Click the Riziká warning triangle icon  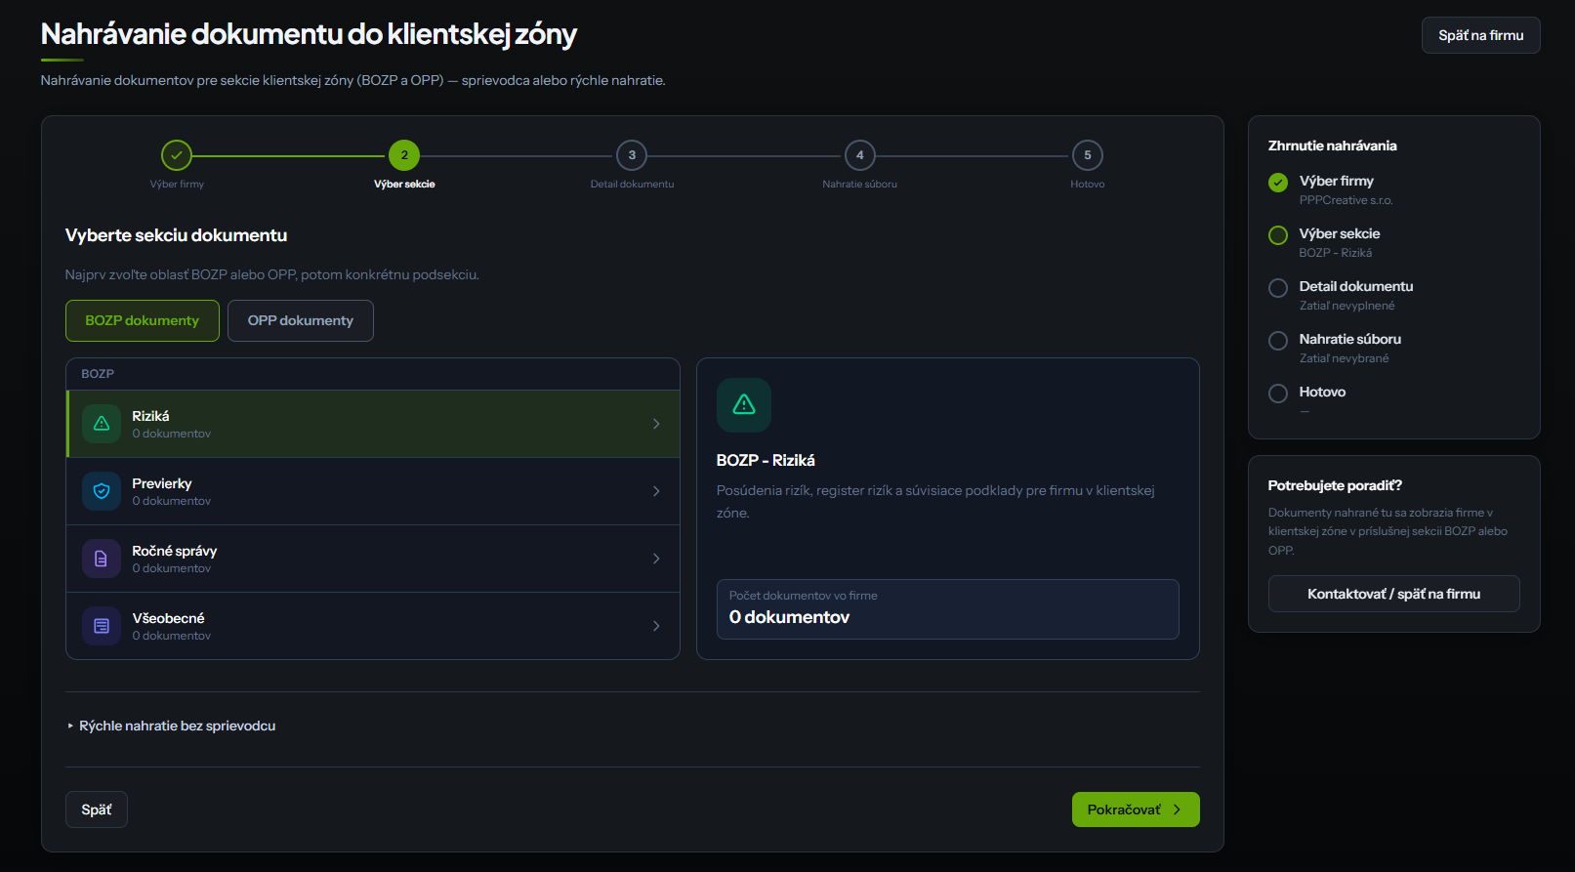(x=102, y=424)
